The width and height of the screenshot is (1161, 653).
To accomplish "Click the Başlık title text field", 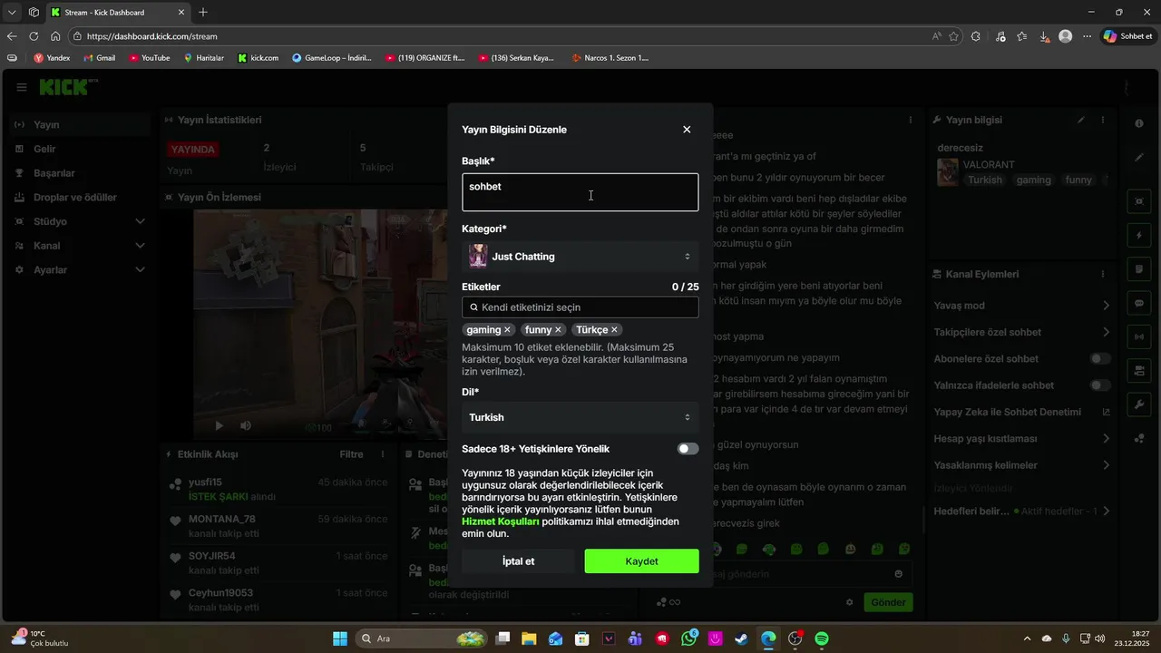I will [x=580, y=192].
